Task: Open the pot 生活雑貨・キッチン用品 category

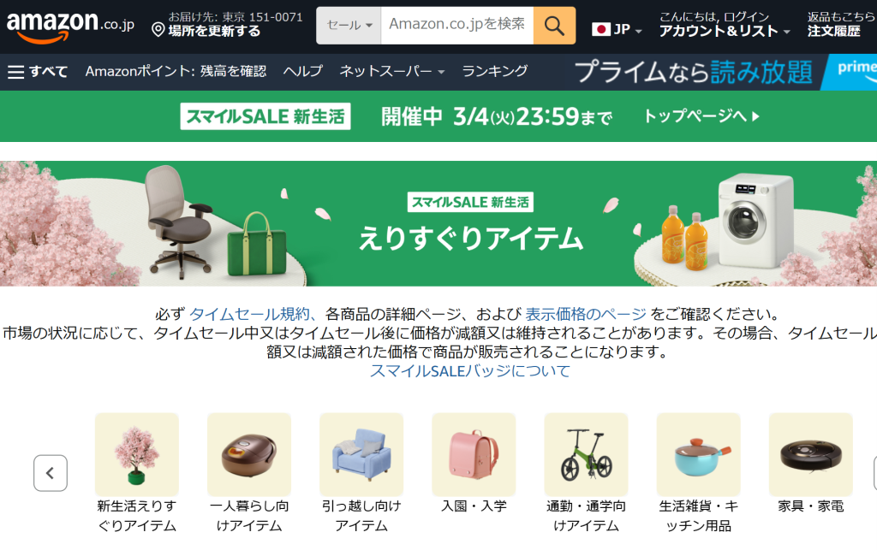Action: click(699, 454)
